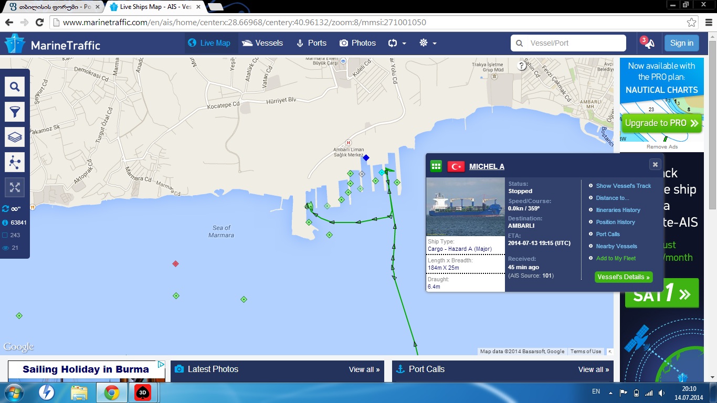717x403 pixels.
Task: Select the dark blue diamond vessel marker
Action: [x=366, y=157]
